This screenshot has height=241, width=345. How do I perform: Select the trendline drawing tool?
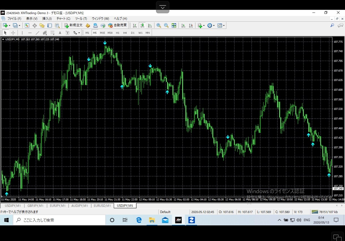point(37,33)
